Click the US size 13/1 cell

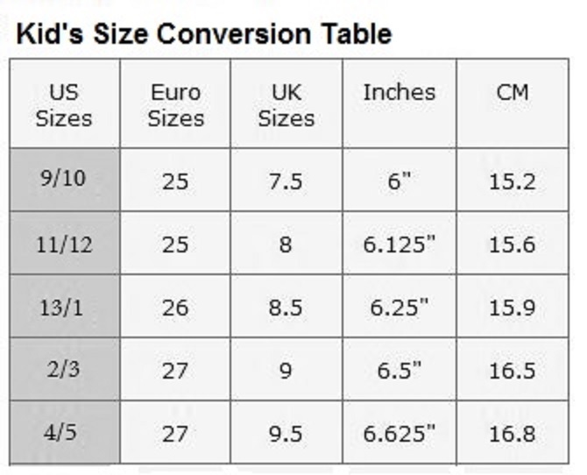point(64,307)
